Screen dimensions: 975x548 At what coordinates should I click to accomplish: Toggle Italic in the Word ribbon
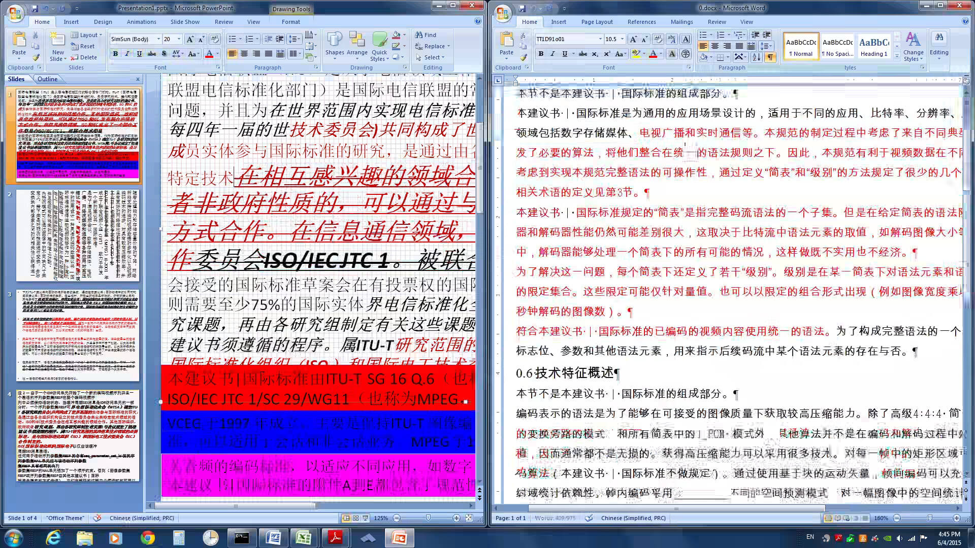point(552,54)
